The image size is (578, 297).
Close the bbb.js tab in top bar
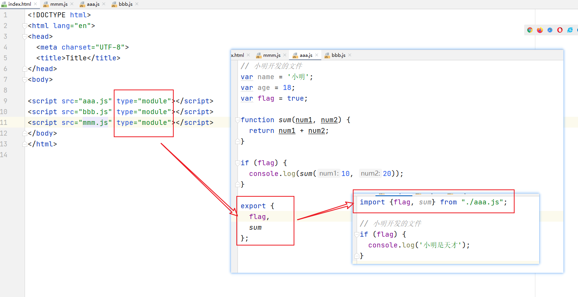point(137,4)
